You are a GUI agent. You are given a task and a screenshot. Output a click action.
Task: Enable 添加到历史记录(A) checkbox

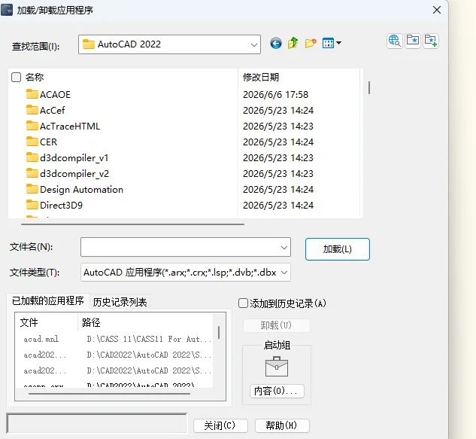coord(243,303)
